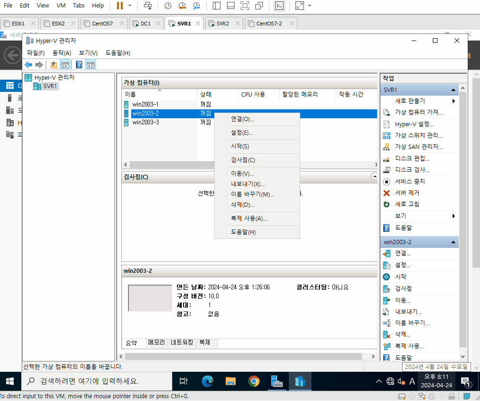Image resolution: width=480 pixels, height=401 pixels.
Task: Toggle the action pane toolbar icon
Action: [91, 65]
